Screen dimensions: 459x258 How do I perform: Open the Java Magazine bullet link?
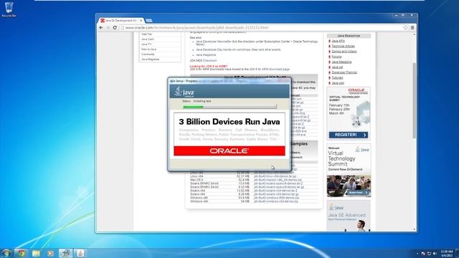206,55
